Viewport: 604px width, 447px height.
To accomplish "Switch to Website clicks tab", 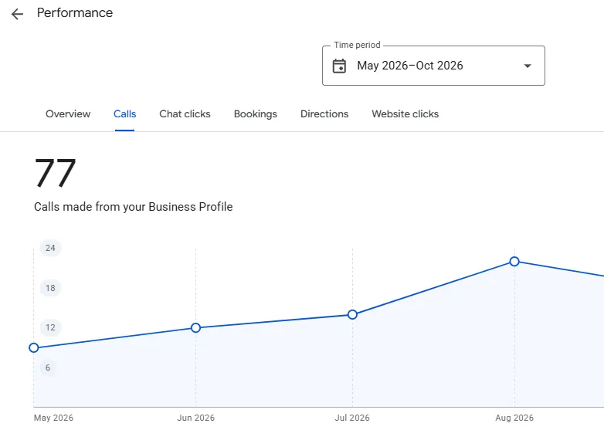I will coord(405,114).
